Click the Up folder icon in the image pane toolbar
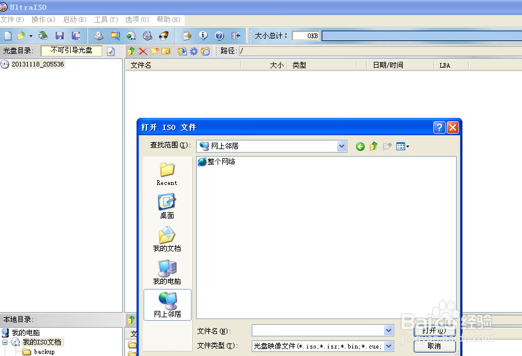 (x=131, y=51)
